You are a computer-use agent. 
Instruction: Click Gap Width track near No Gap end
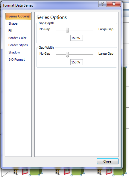click(x=57, y=54)
